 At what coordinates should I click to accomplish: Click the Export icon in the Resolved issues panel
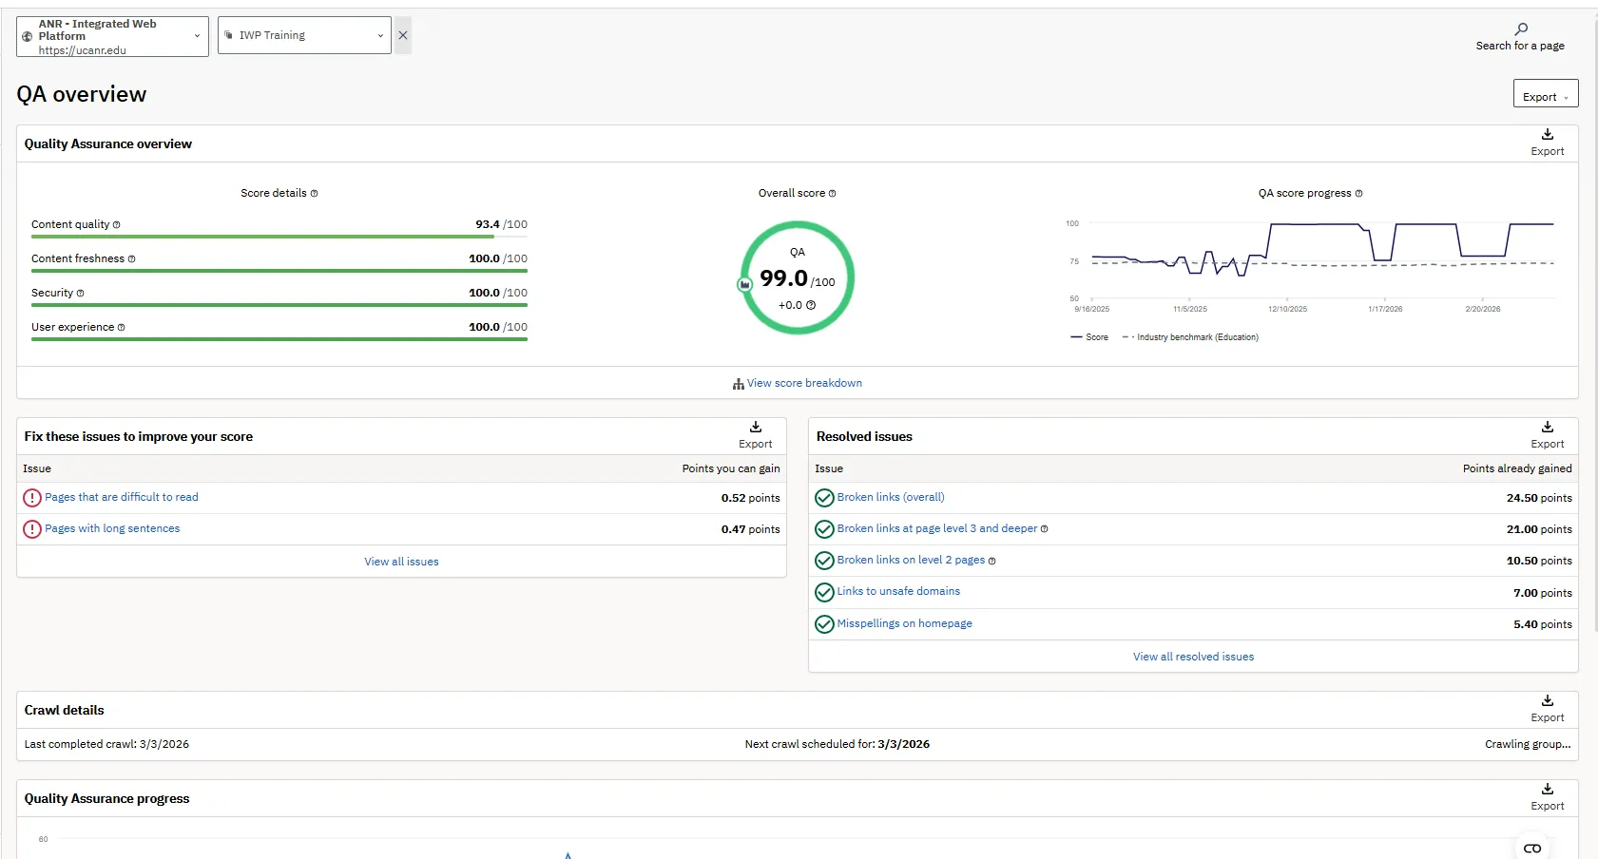tap(1547, 428)
